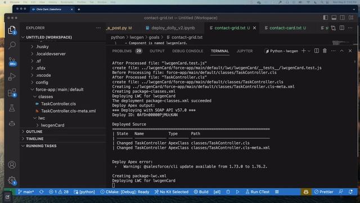Maximize the panel size chevron
The height and width of the screenshot is (203, 360).
pos(341,51)
